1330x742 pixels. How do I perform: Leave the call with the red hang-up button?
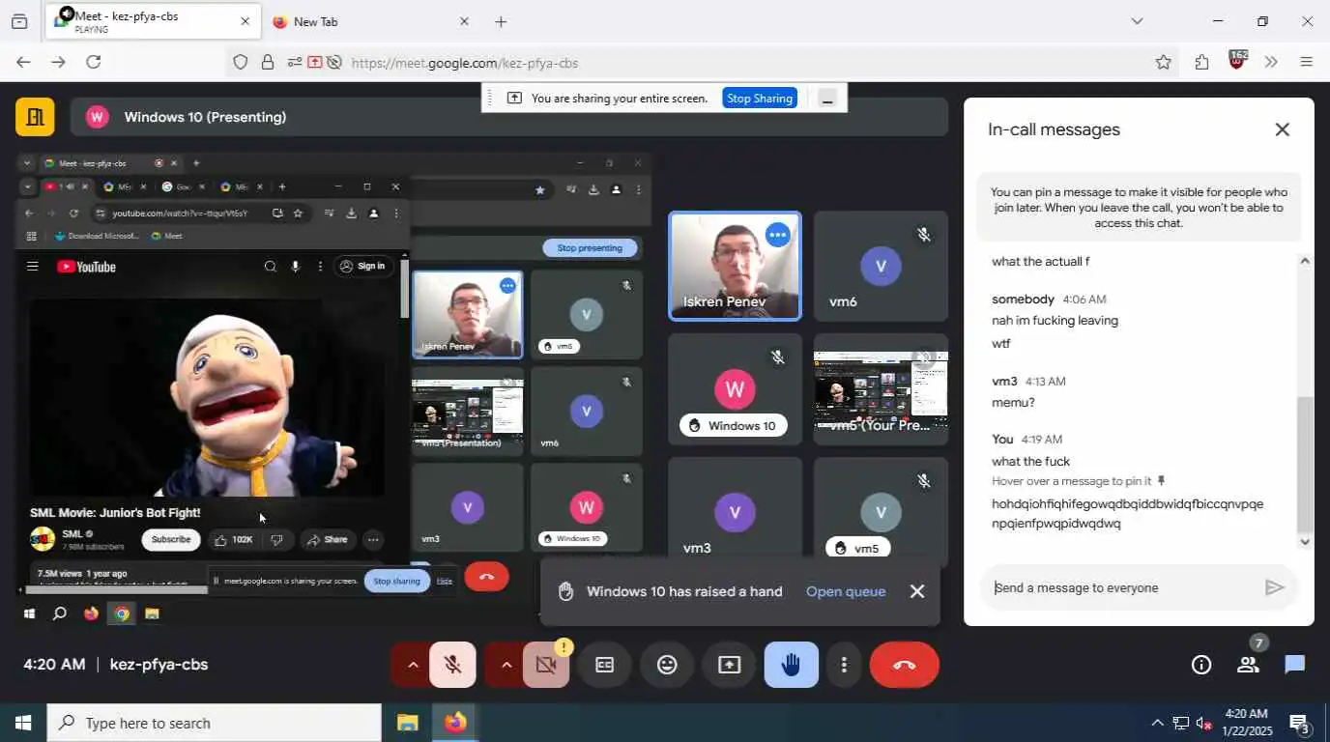point(905,665)
